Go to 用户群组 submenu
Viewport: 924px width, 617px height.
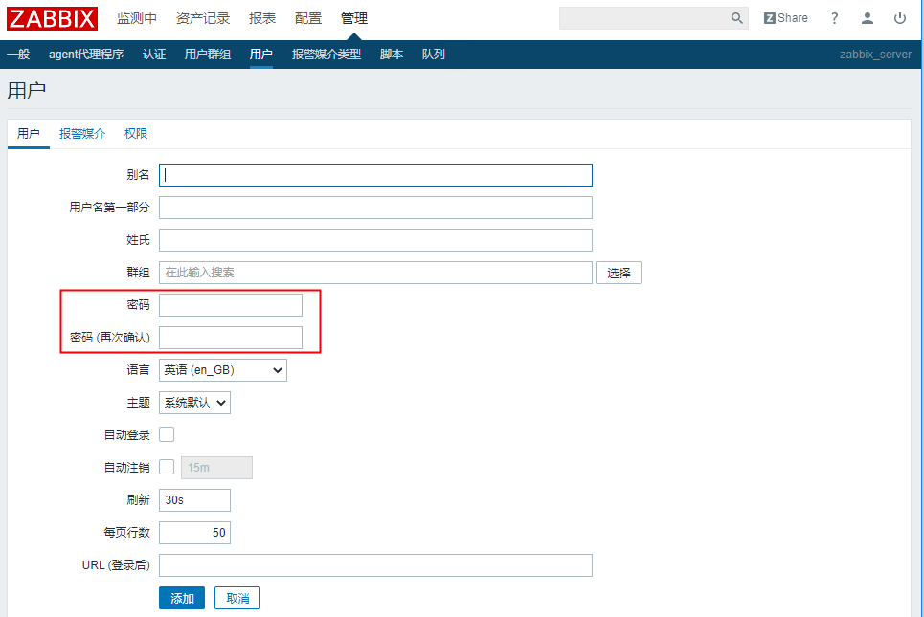coord(208,55)
